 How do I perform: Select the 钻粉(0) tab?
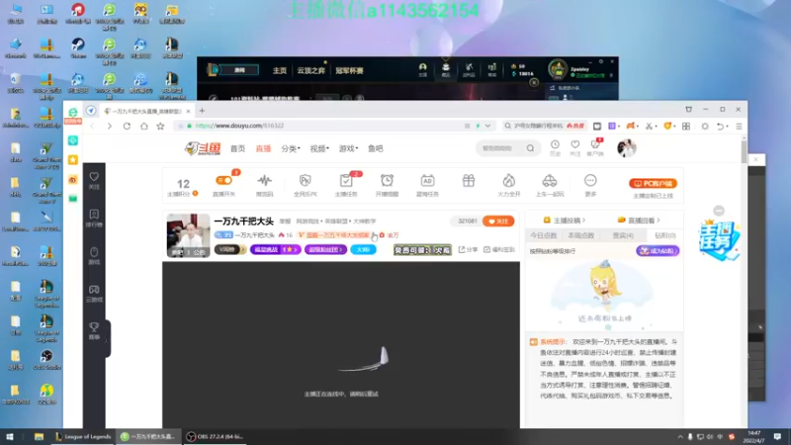pyautogui.click(x=664, y=235)
